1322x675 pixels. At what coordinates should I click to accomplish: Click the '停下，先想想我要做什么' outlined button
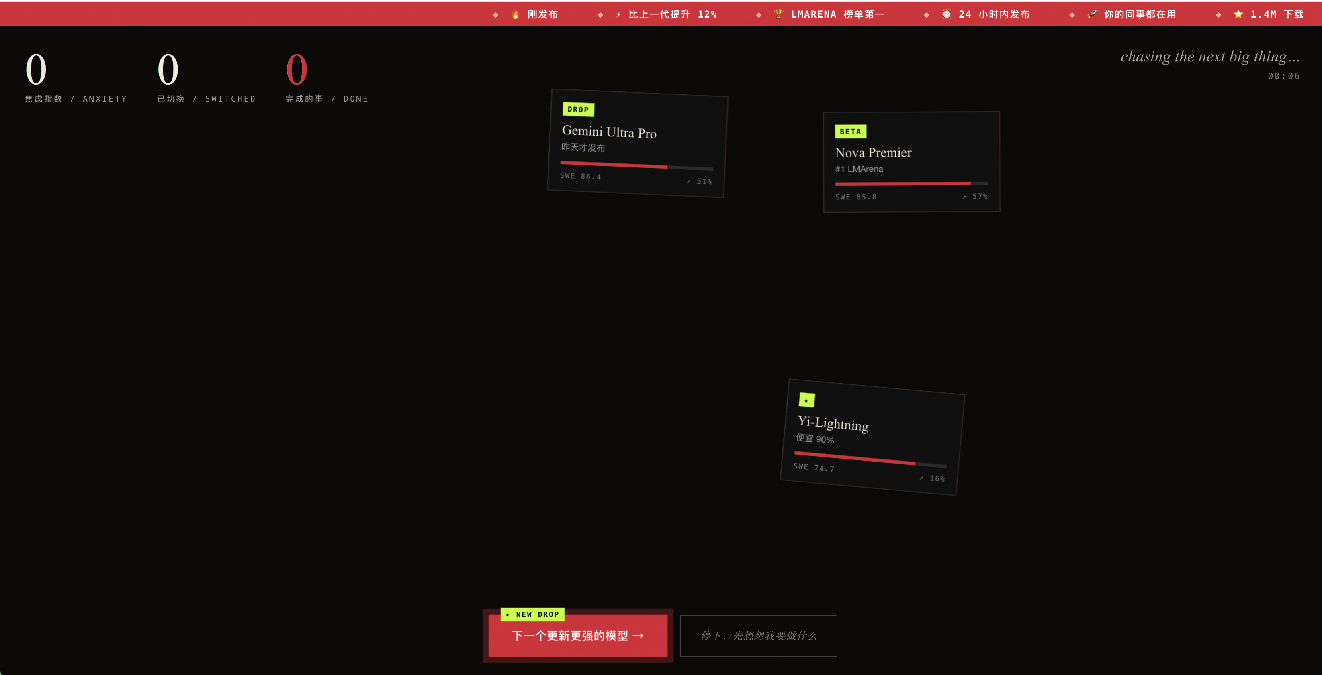click(759, 636)
